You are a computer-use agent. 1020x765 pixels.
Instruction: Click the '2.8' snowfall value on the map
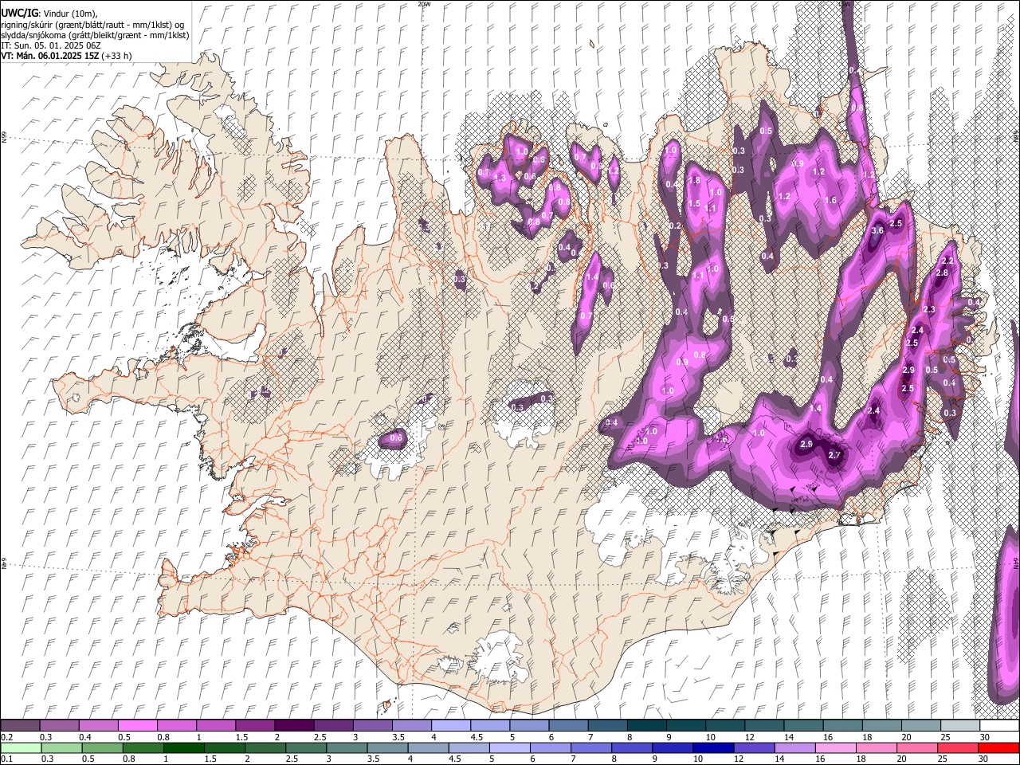942,273
